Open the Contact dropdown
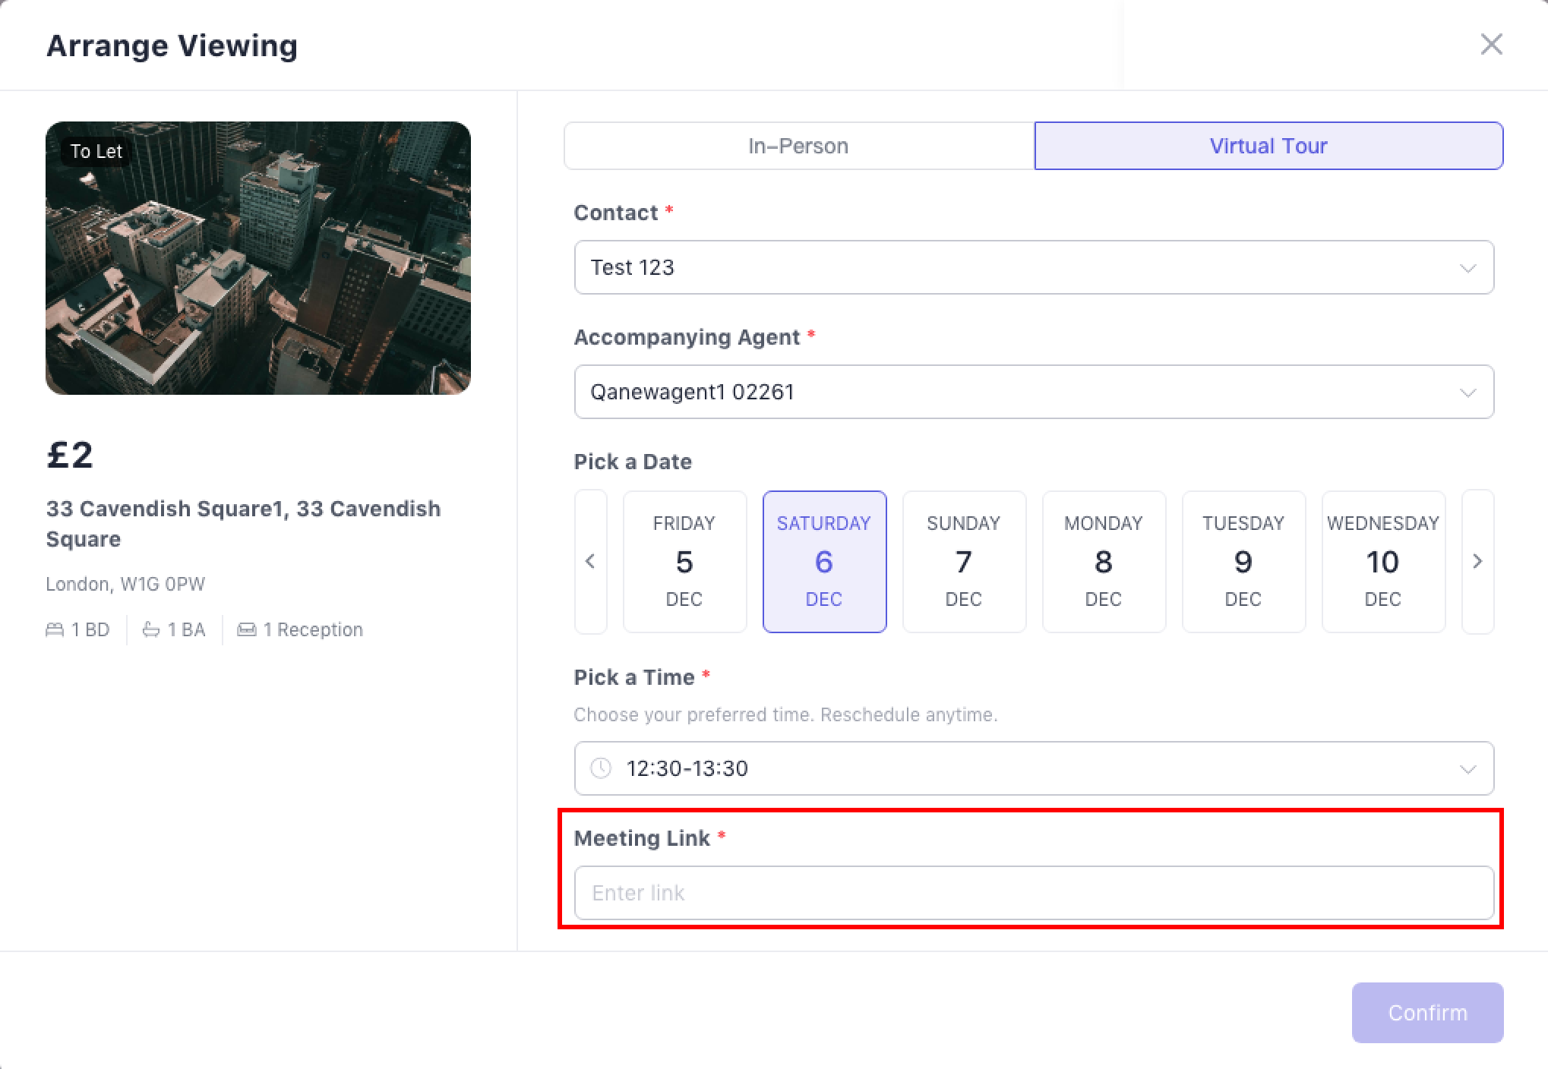The width and height of the screenshot is (1548, 1069). tap(1034, 267)
